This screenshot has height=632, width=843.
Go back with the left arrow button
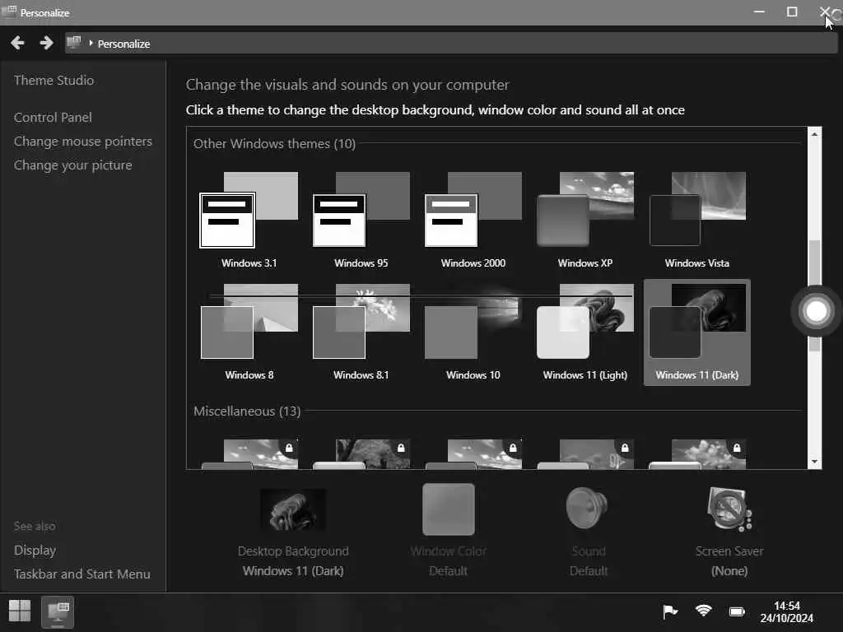click(18, 43)
